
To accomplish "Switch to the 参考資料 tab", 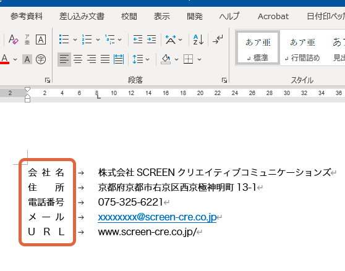I will pyautogui.click(x=27, y=16).
